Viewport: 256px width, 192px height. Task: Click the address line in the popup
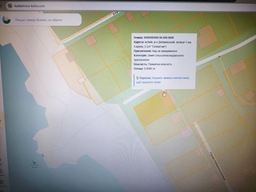tap(162, 44)
